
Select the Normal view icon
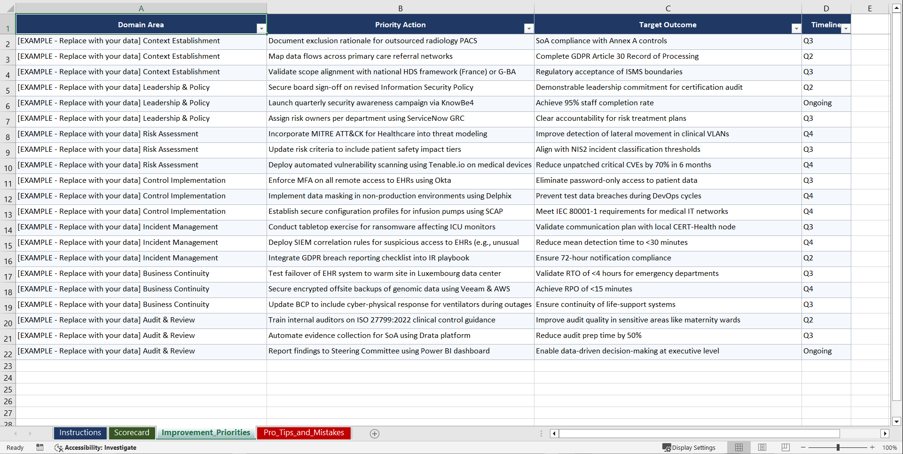738,447
